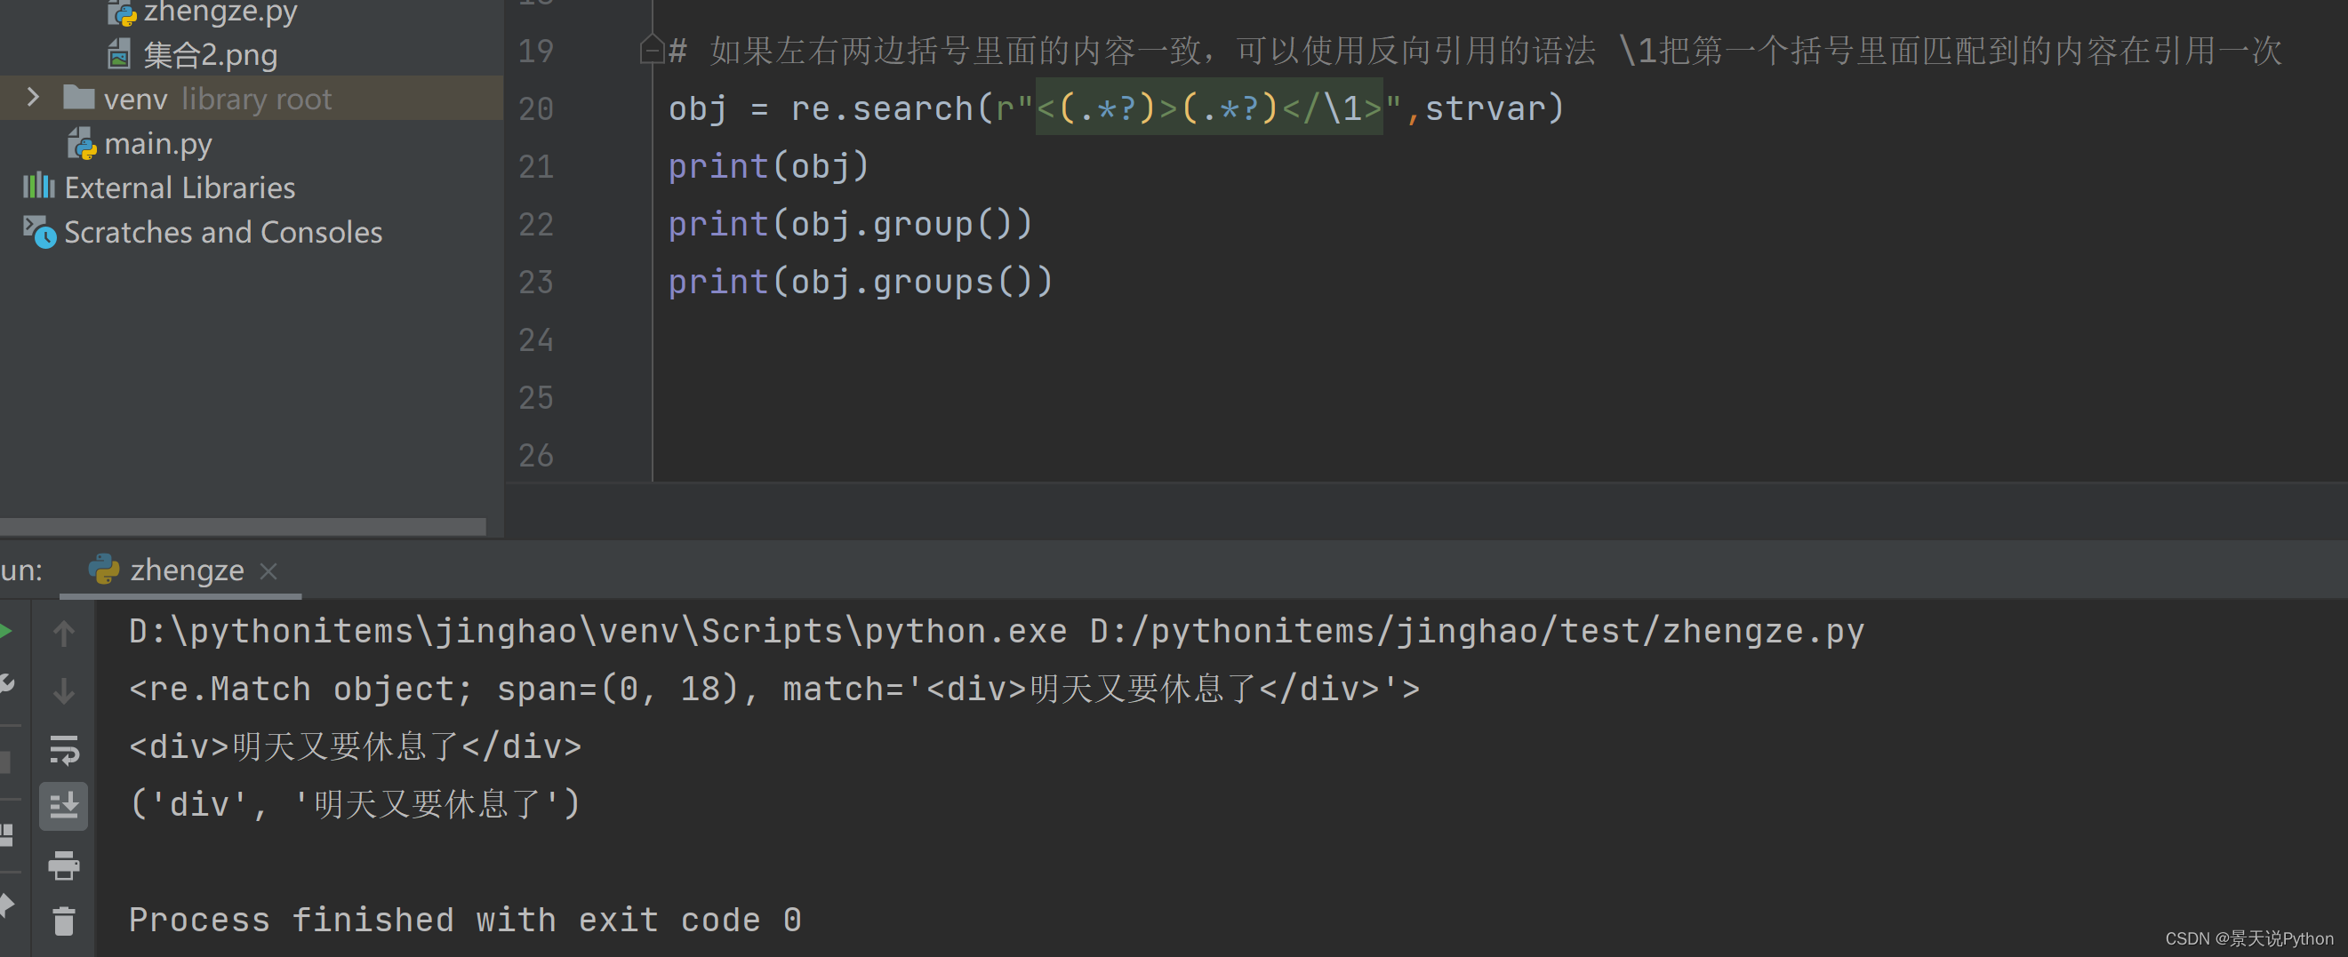
Task: Click the Up the Stack Trace arrow
Action: [x=64, y=633]
